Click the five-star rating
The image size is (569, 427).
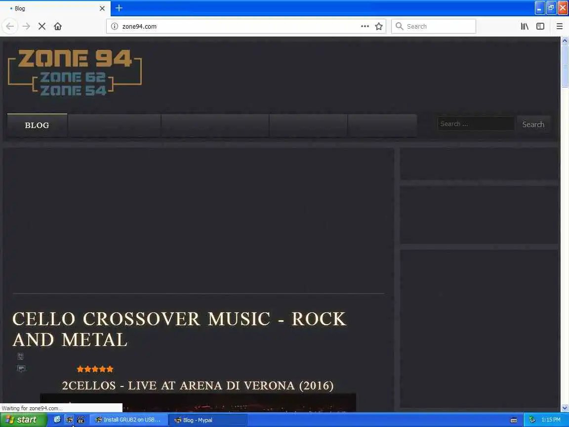click(x=95, y=369)
